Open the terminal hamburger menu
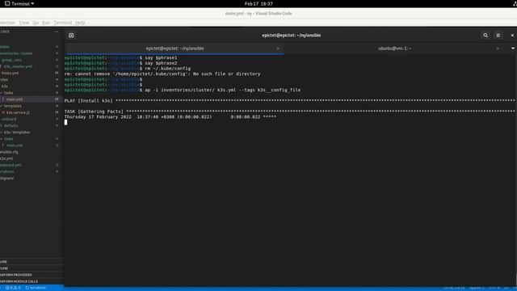The image size is (517, 291). click(498, 36)
